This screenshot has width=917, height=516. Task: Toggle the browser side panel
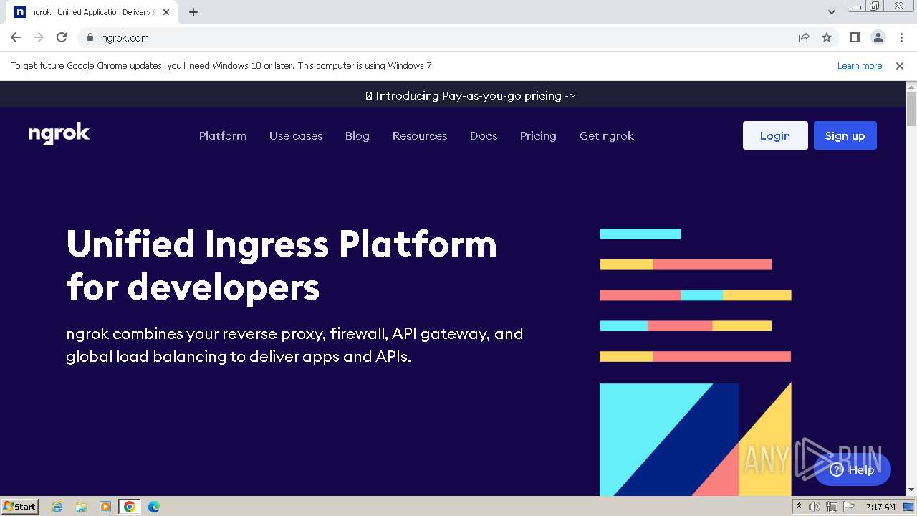(x=855, y=37)
